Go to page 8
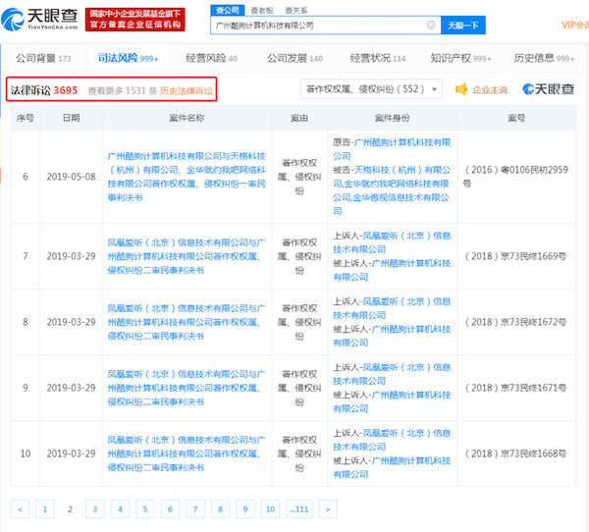 [x=221, y=509]
